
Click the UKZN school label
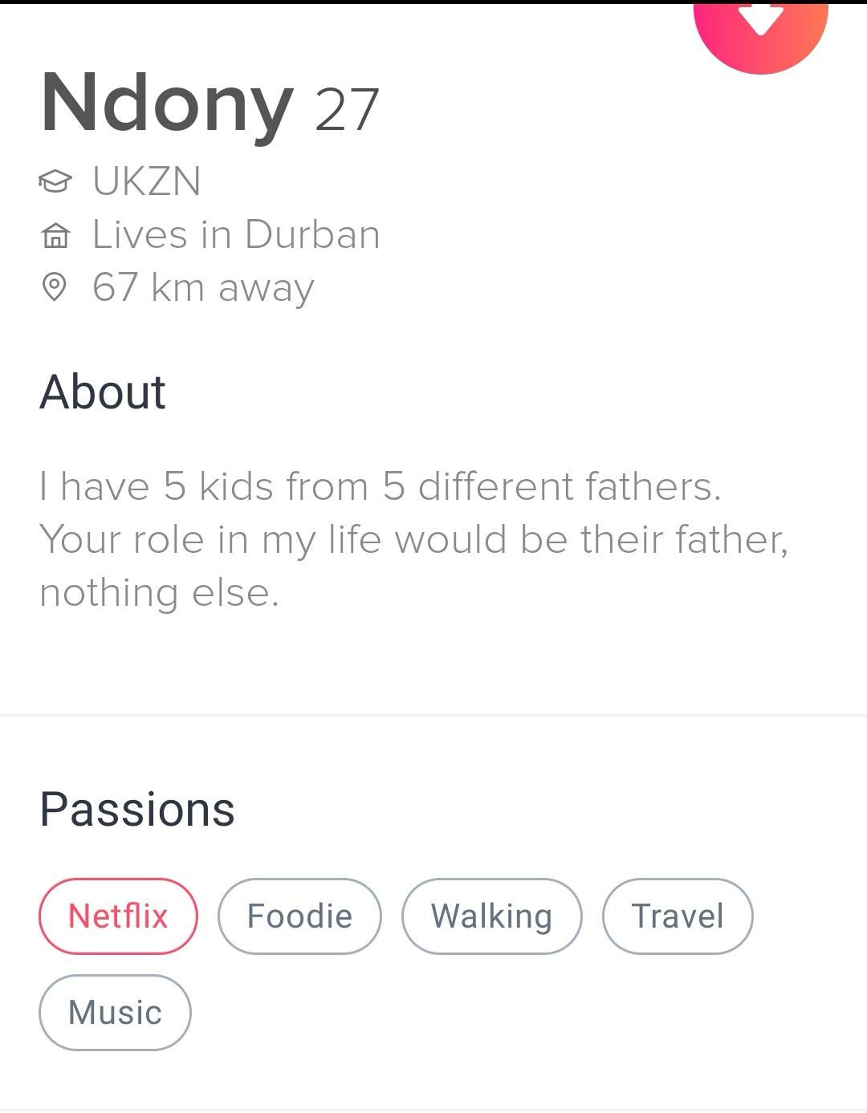146,181
